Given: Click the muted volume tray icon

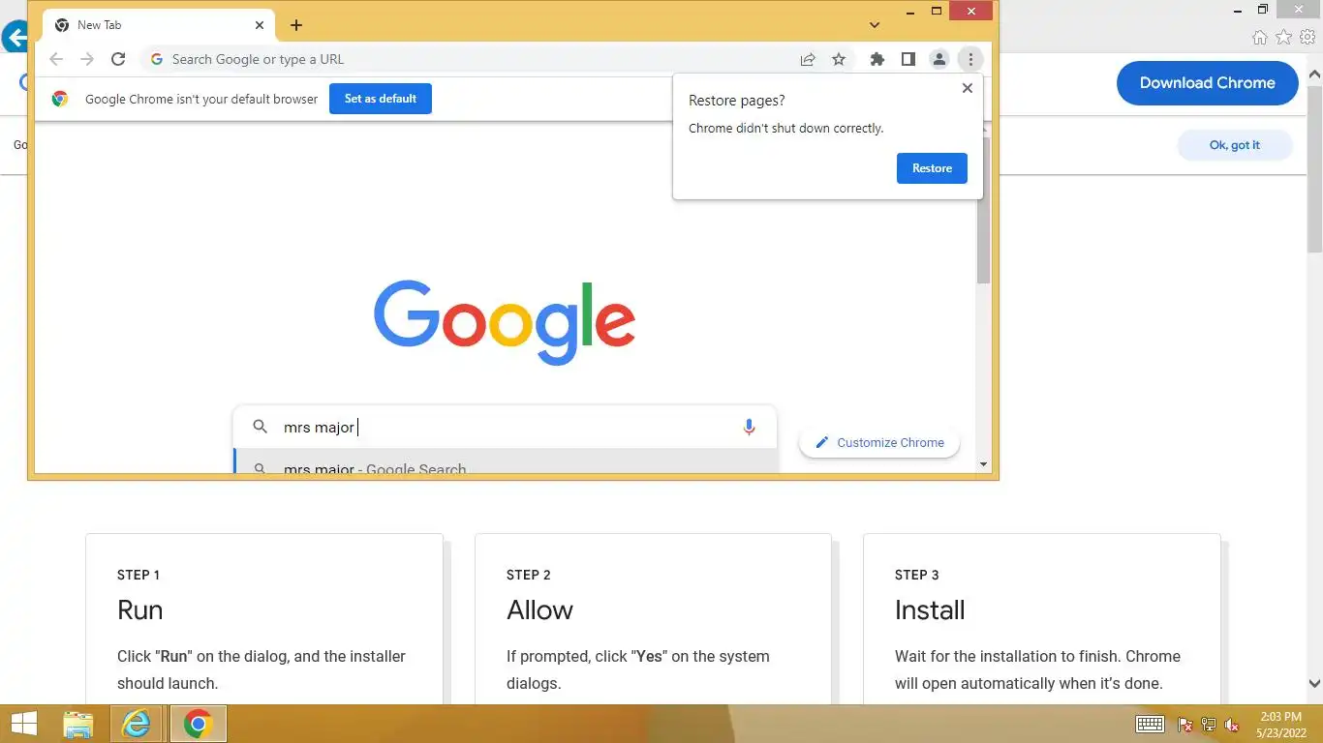Looking at the screenshot, I should (1232, 725).
